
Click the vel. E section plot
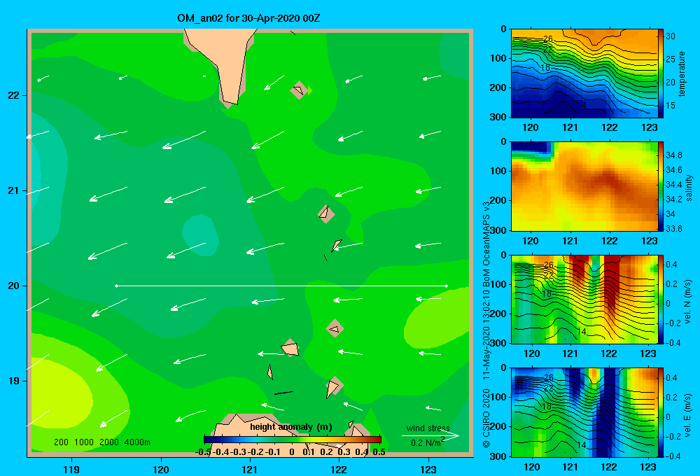point(584,412)
